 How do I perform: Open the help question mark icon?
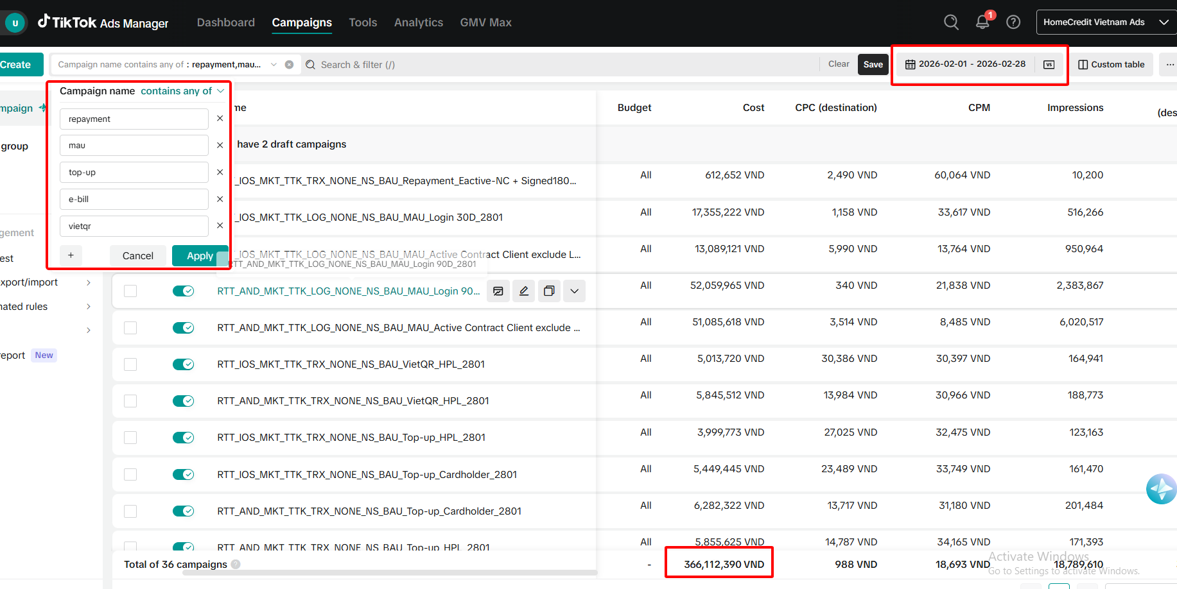pyautogui.click(x=1013, y=22)
